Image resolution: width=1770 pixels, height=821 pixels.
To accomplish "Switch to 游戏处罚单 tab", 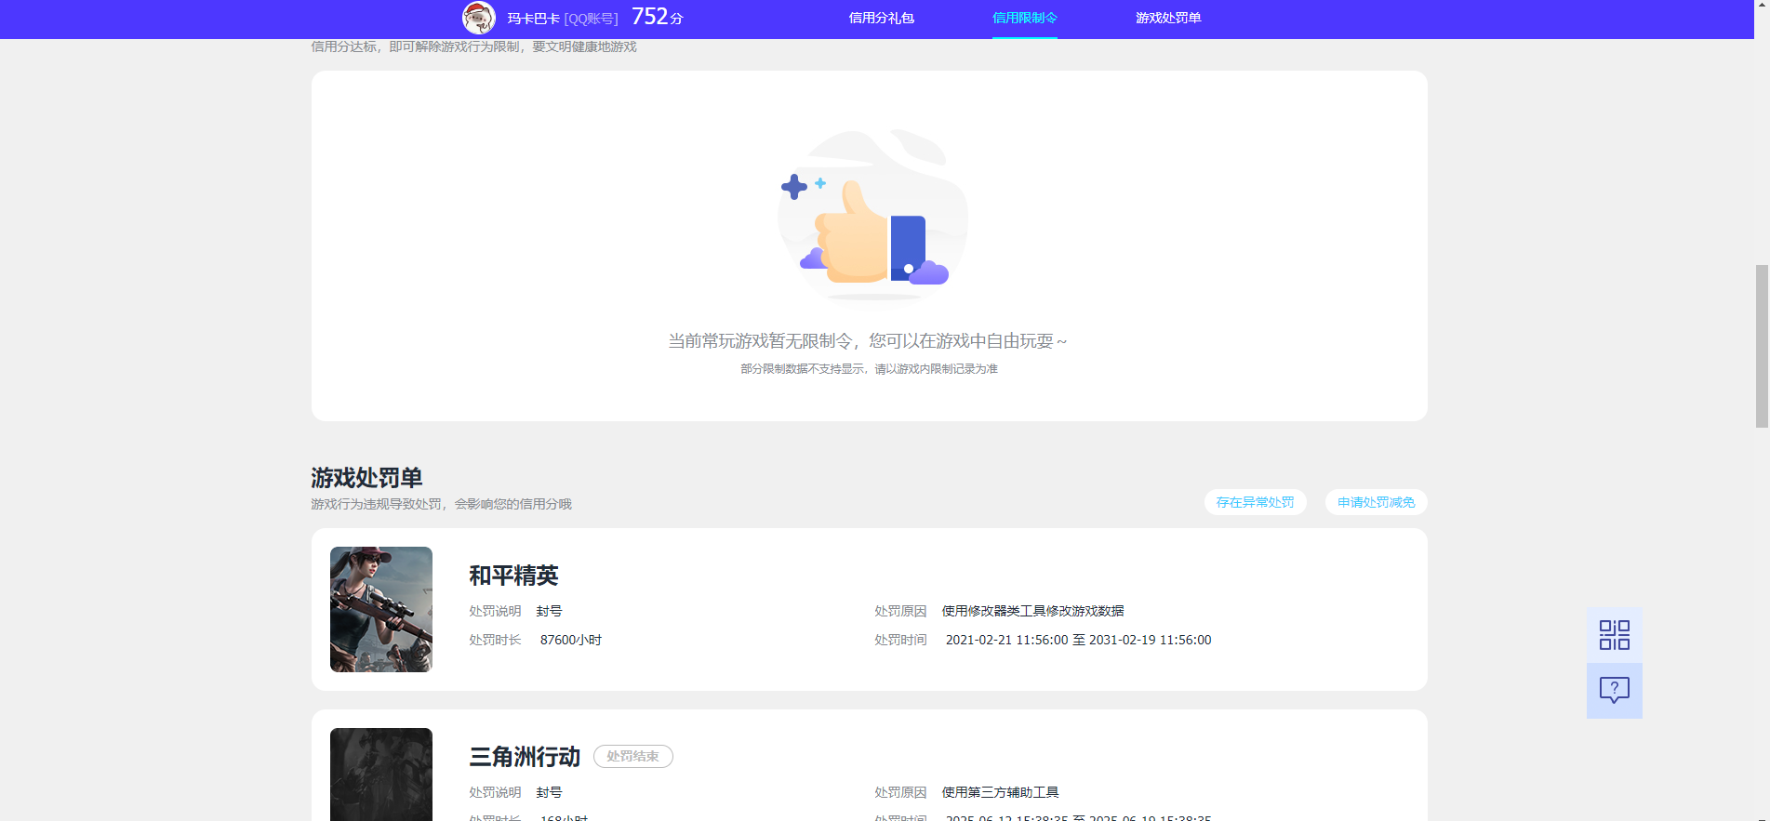I will pos(1168,18).
